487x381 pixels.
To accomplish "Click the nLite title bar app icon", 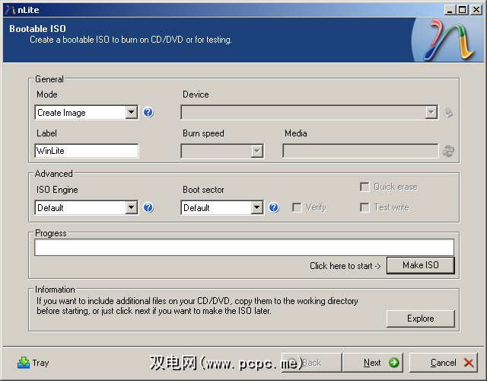I will pos(8,8).
